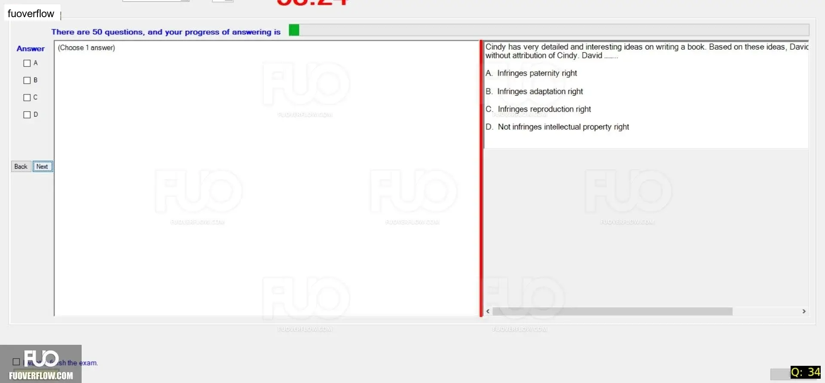Click the fuoverflow title label
Image resolution: width=825 pixels, height=383 pixels.
click(31, 14)
